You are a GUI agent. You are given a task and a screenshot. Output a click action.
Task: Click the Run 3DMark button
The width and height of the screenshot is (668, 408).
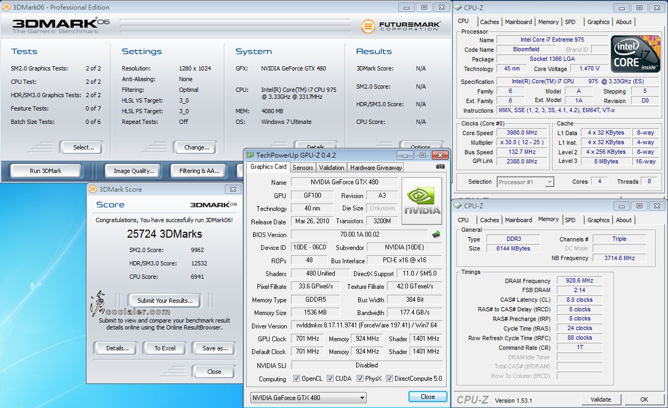(x=45, y=171)
